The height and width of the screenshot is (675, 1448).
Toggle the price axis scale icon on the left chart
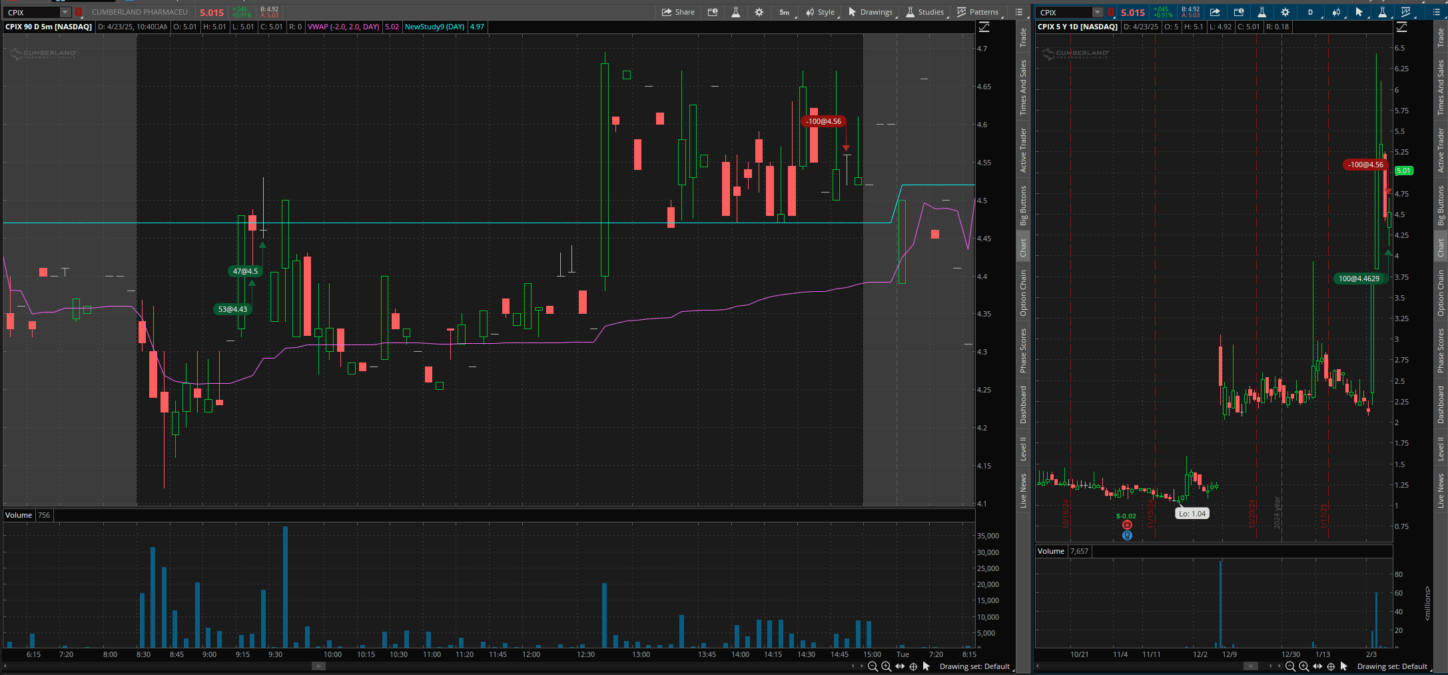pyautogui.click(x=984, y=27)
